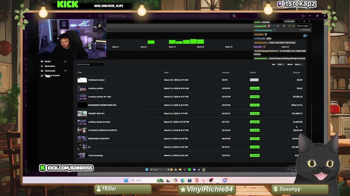Open the All Bookmarks folder

[x=305, y=30]
